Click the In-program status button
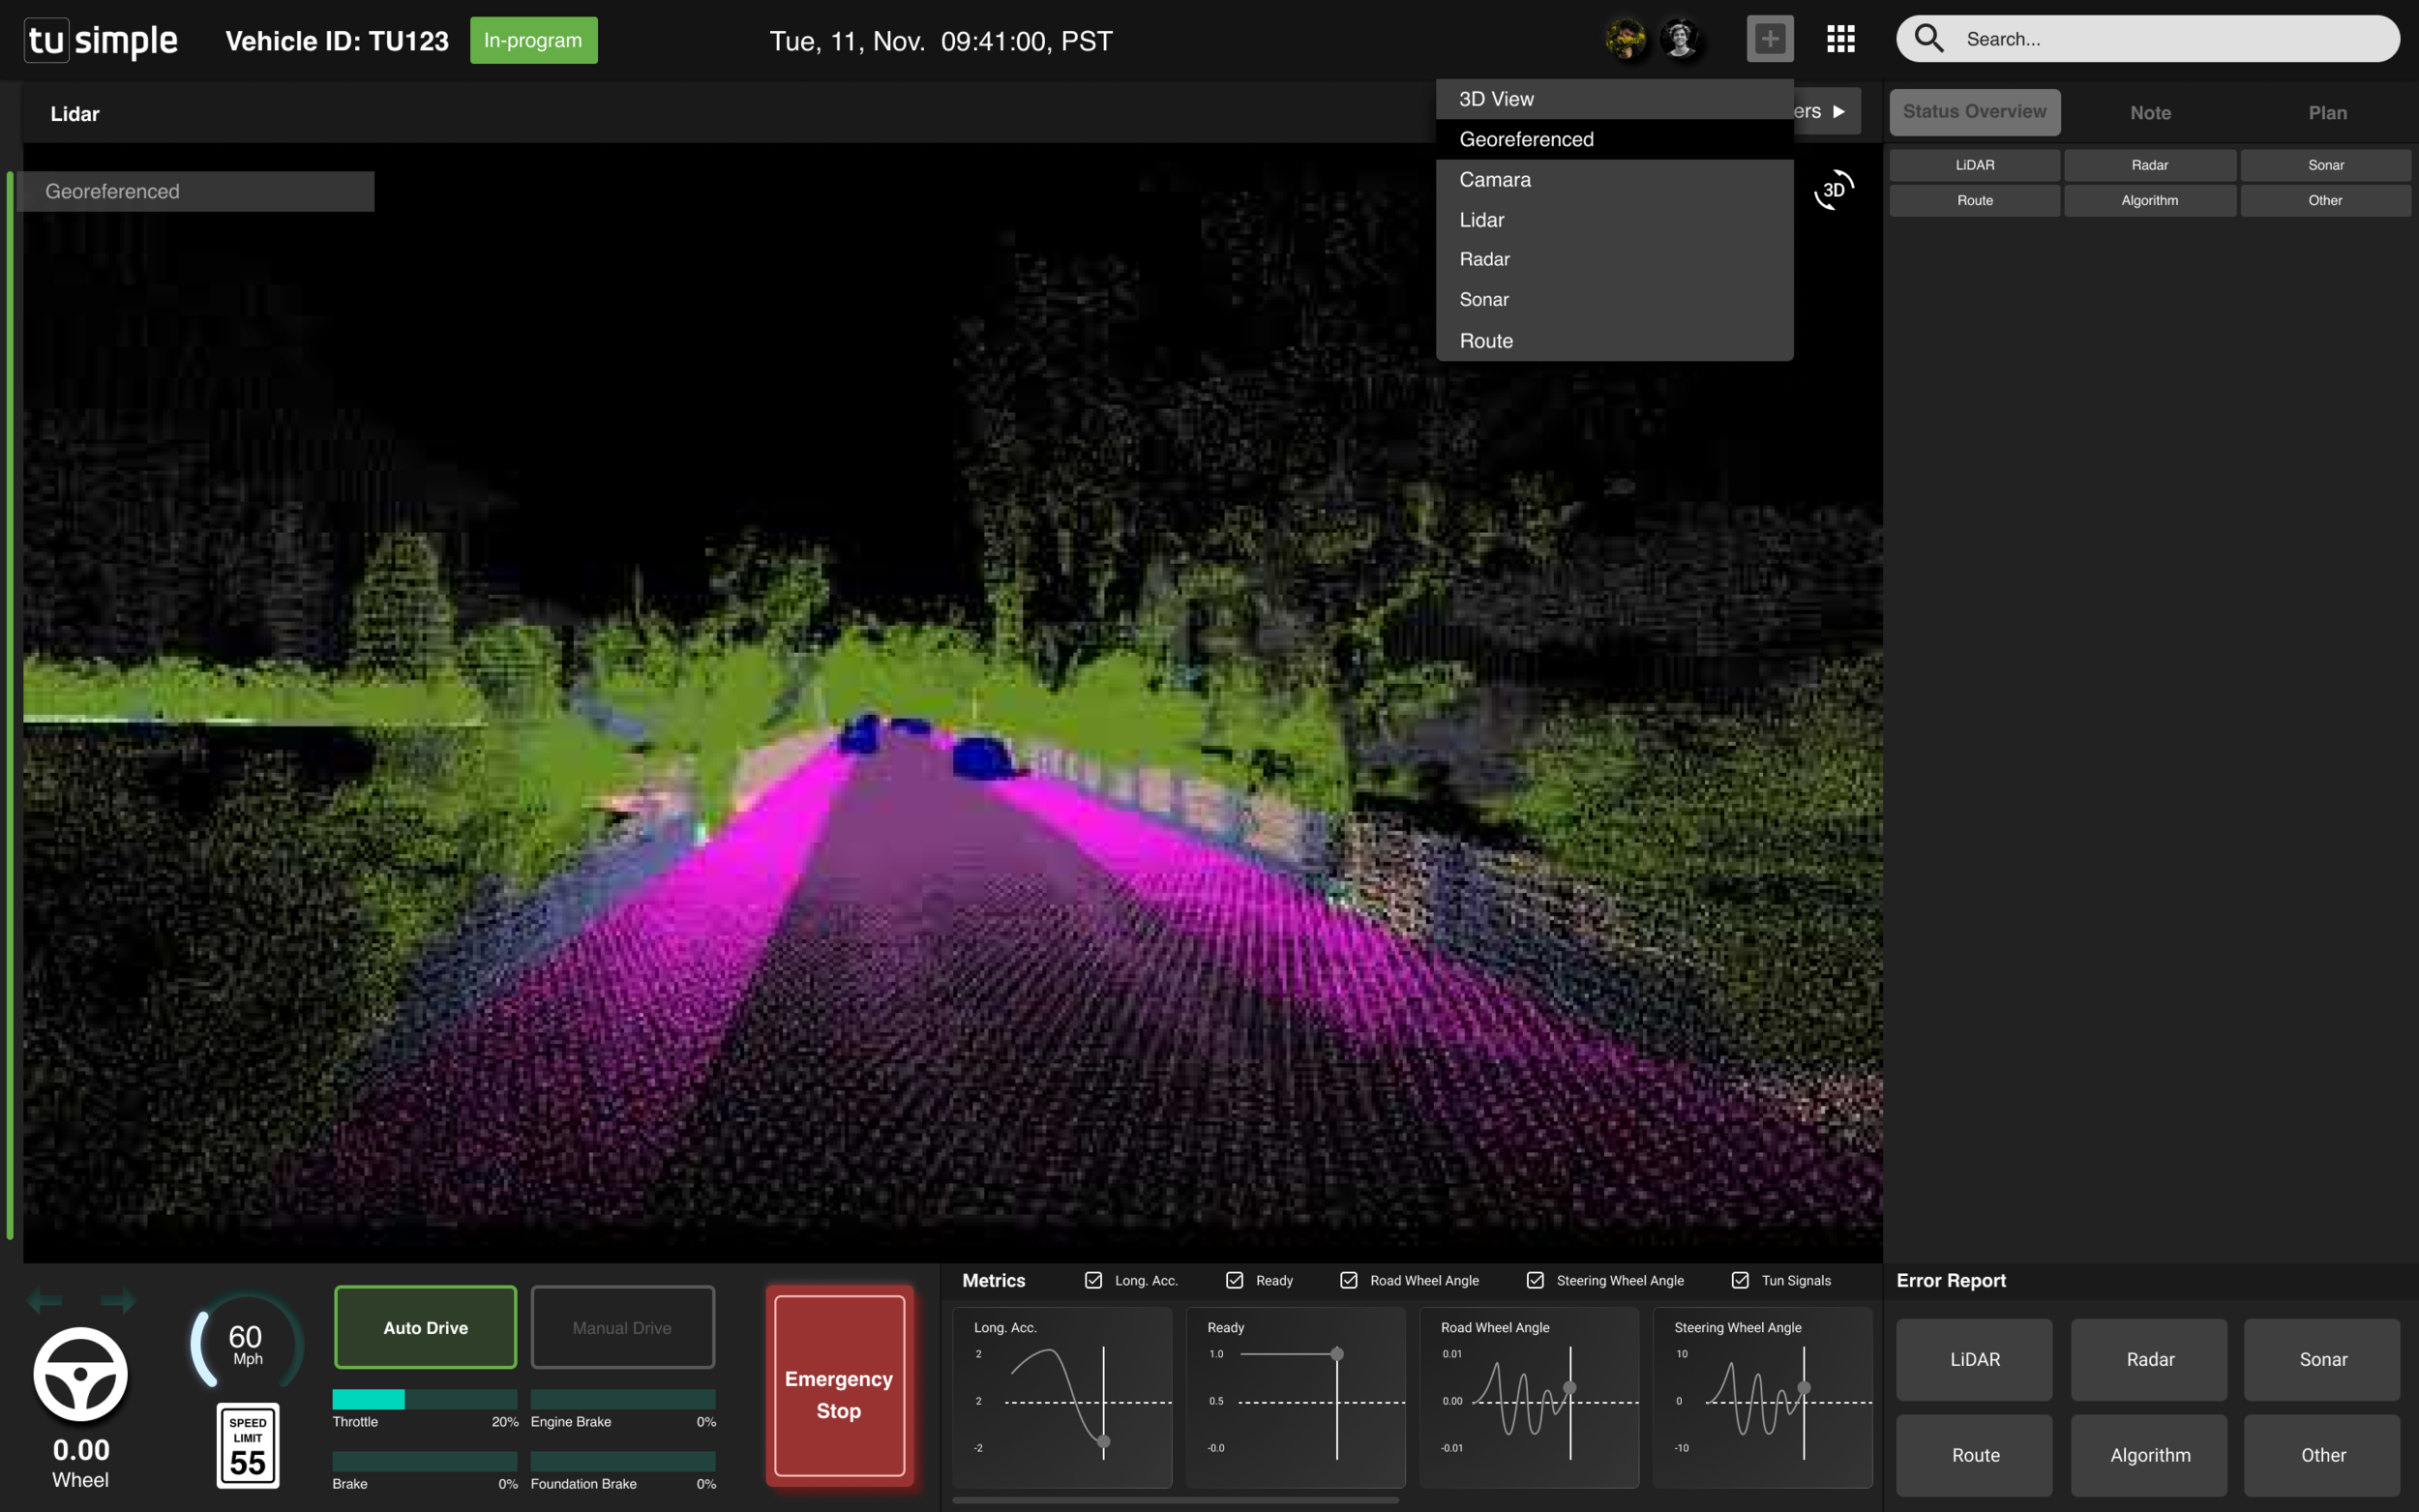2419x1512 pixels. 533,40
